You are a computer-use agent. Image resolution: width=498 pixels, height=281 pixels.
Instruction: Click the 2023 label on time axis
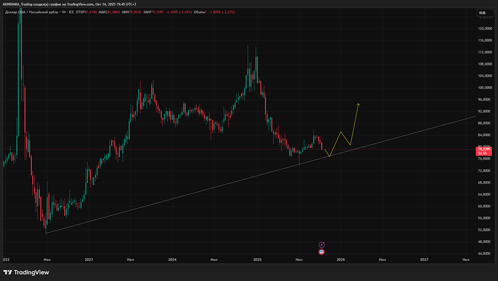[89, 260]
